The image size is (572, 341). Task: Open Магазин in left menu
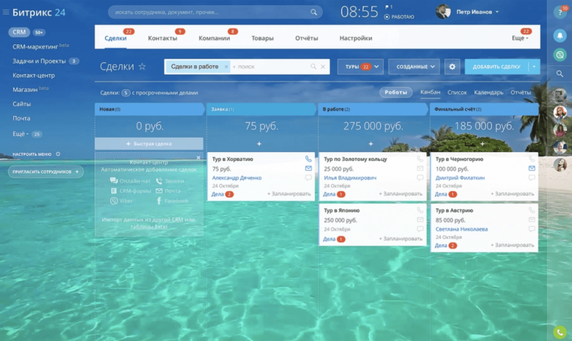point(25,89)
